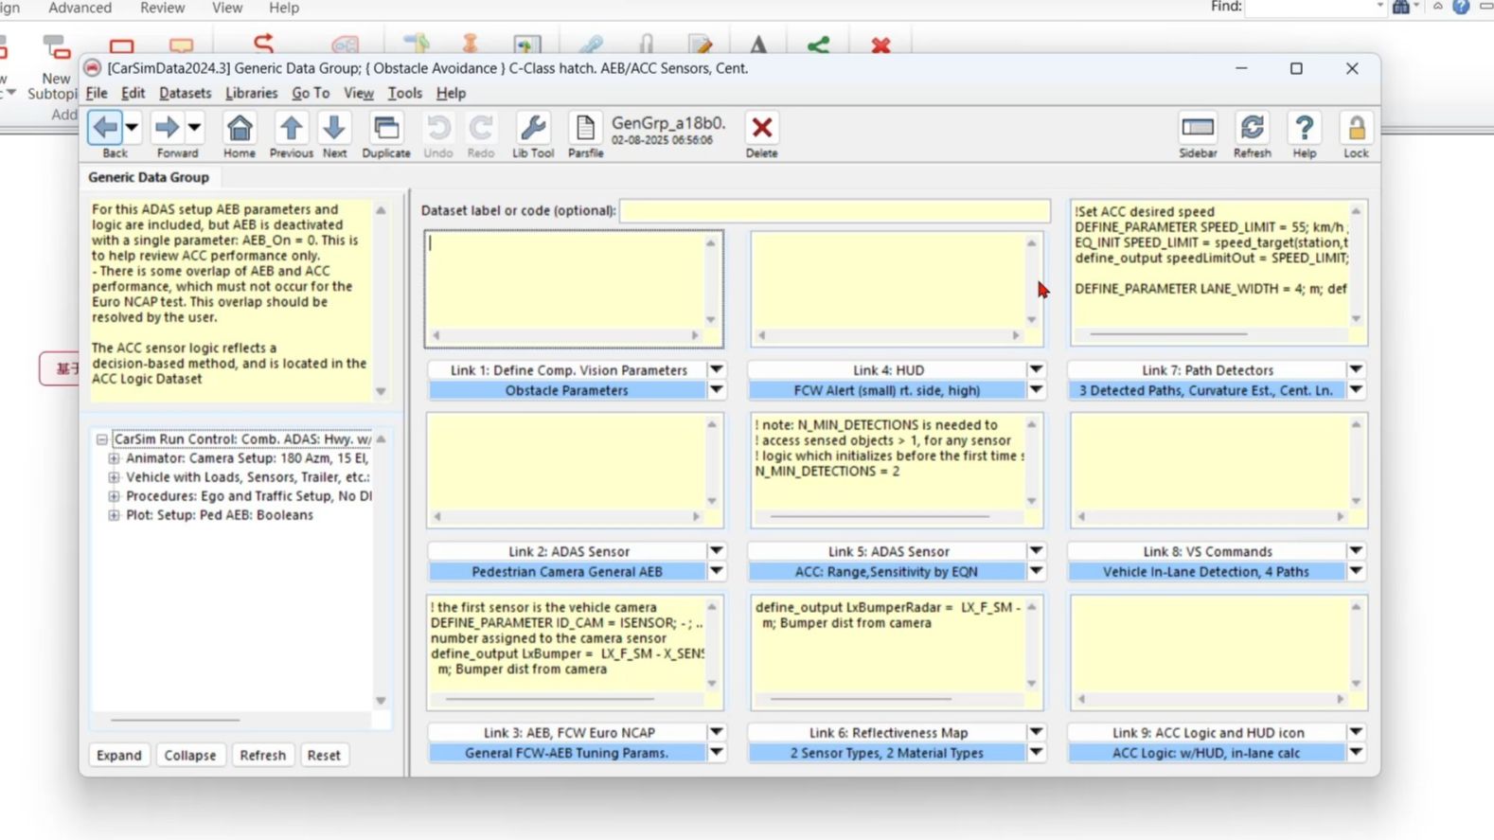Click the Collapse button
Image resolution: width=1494 pixels, height=840 pixels.
click(190, 755)
